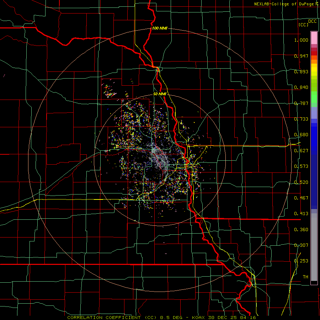320x320 pixels.
Task: Click the TH threshold label
Action: coord(305,277)
